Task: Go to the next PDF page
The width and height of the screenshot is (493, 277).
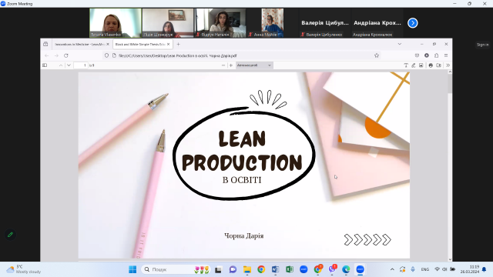Action: click(x=69, y=65)
